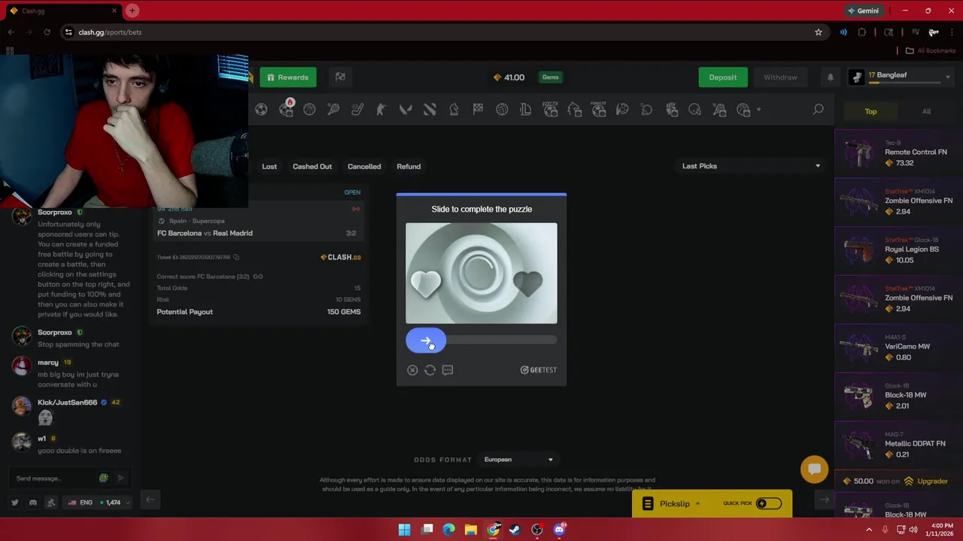Screen dimensions: 963x541
Task: Click the GeeTest logo link
Action: coord(539,370)
